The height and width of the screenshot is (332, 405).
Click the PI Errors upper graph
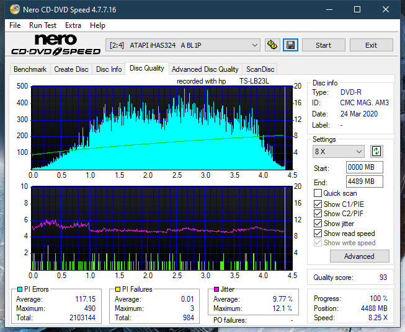tap(162, 128)
